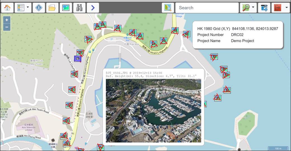Select photo marker 11
291x151 pixels.
click(x=218, y=98)
